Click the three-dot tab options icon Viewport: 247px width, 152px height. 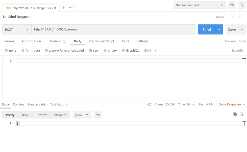(71, 8)
